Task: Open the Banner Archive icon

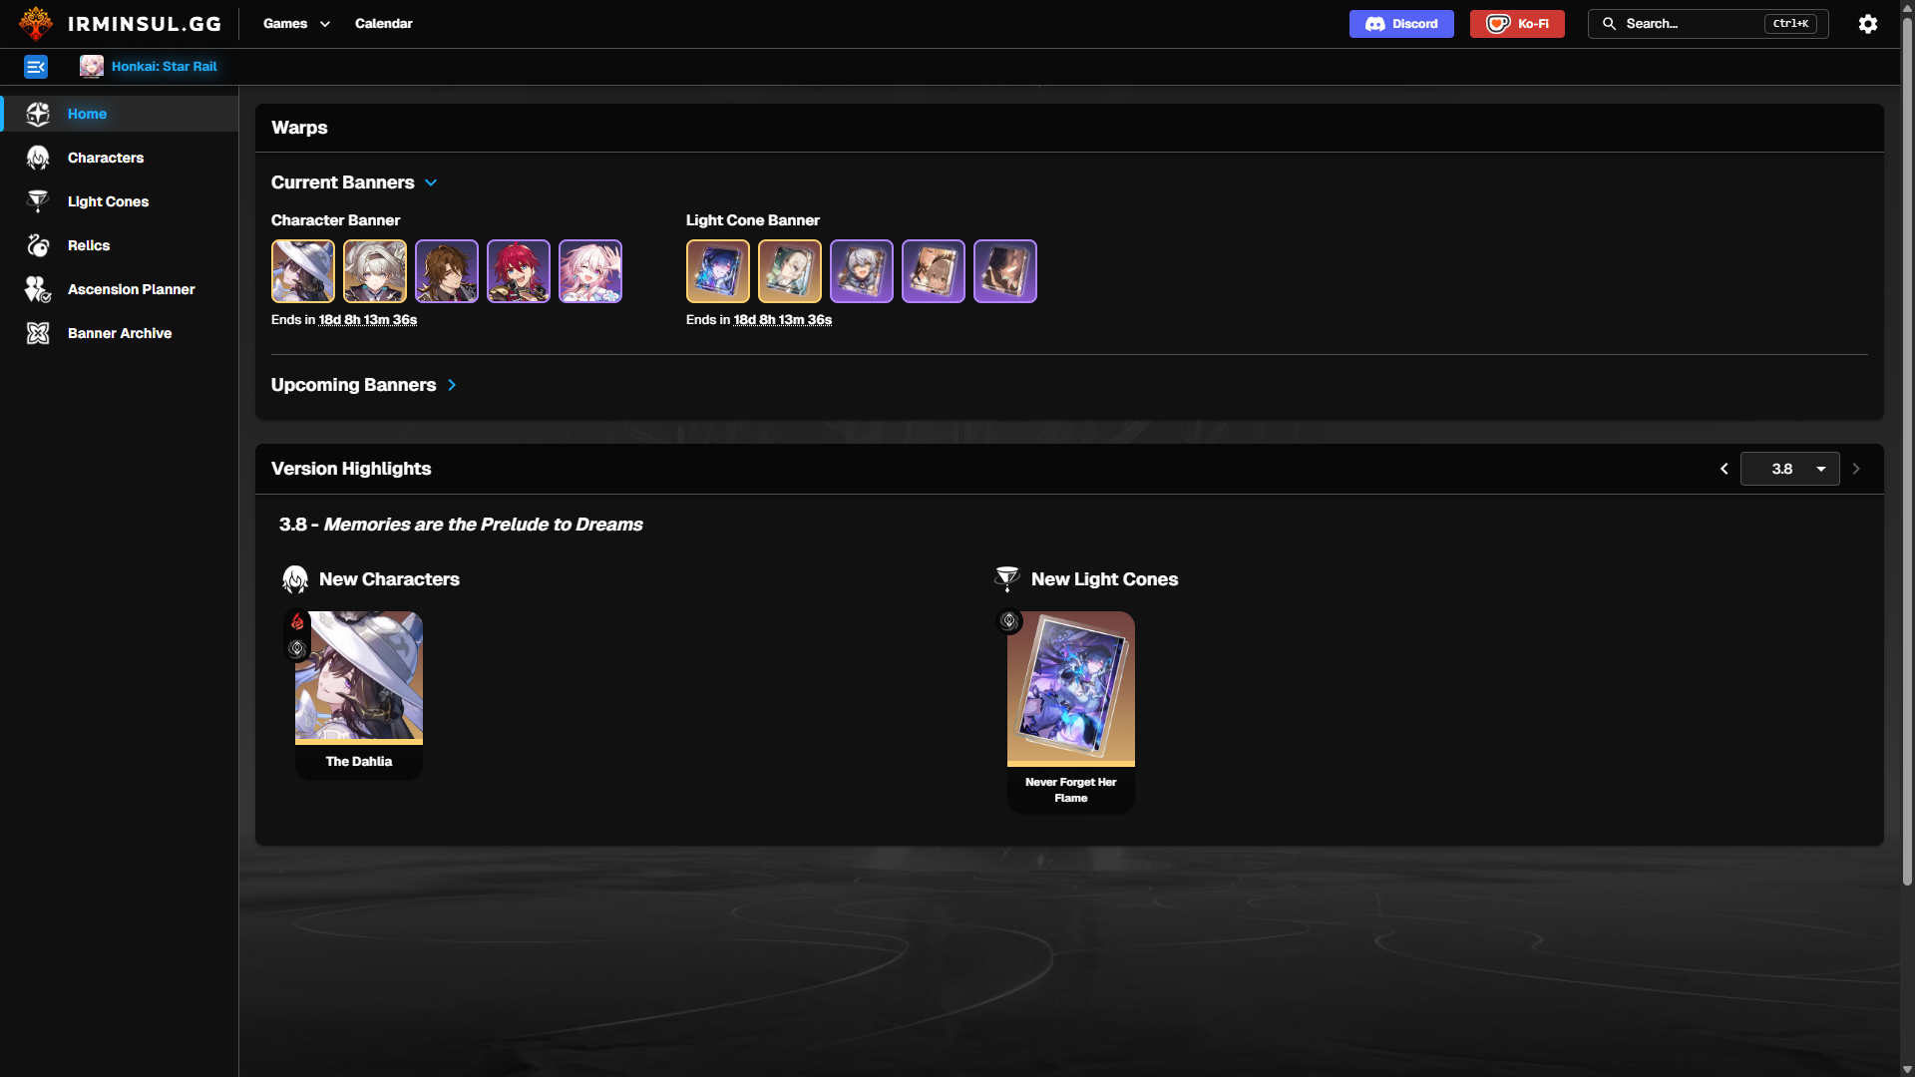Action: coord(38,333)
